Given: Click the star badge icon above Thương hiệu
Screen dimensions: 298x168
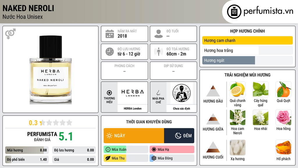Looking at the screenshot, I should (109, 93).
